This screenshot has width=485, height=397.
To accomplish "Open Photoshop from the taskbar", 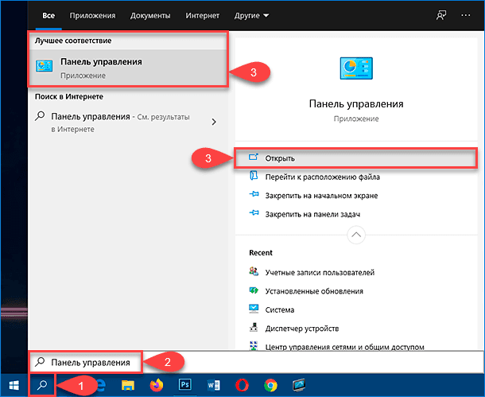I will (184, 385).
